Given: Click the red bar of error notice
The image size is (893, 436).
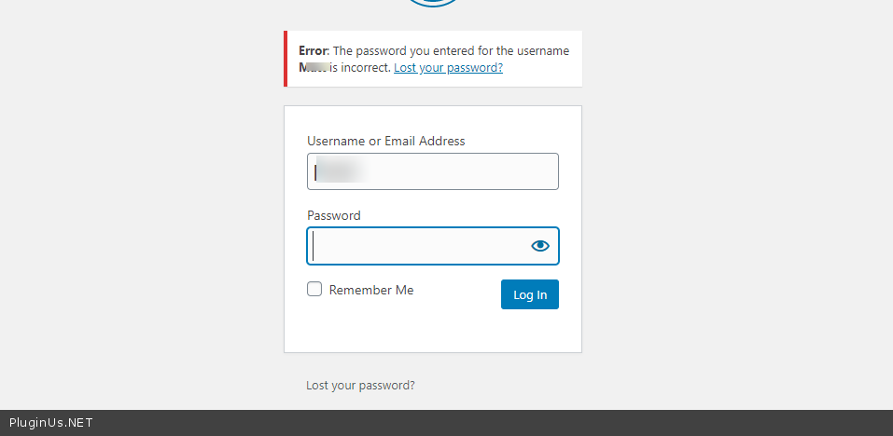Looking at the screenshot, I should [x=286, y=59].
